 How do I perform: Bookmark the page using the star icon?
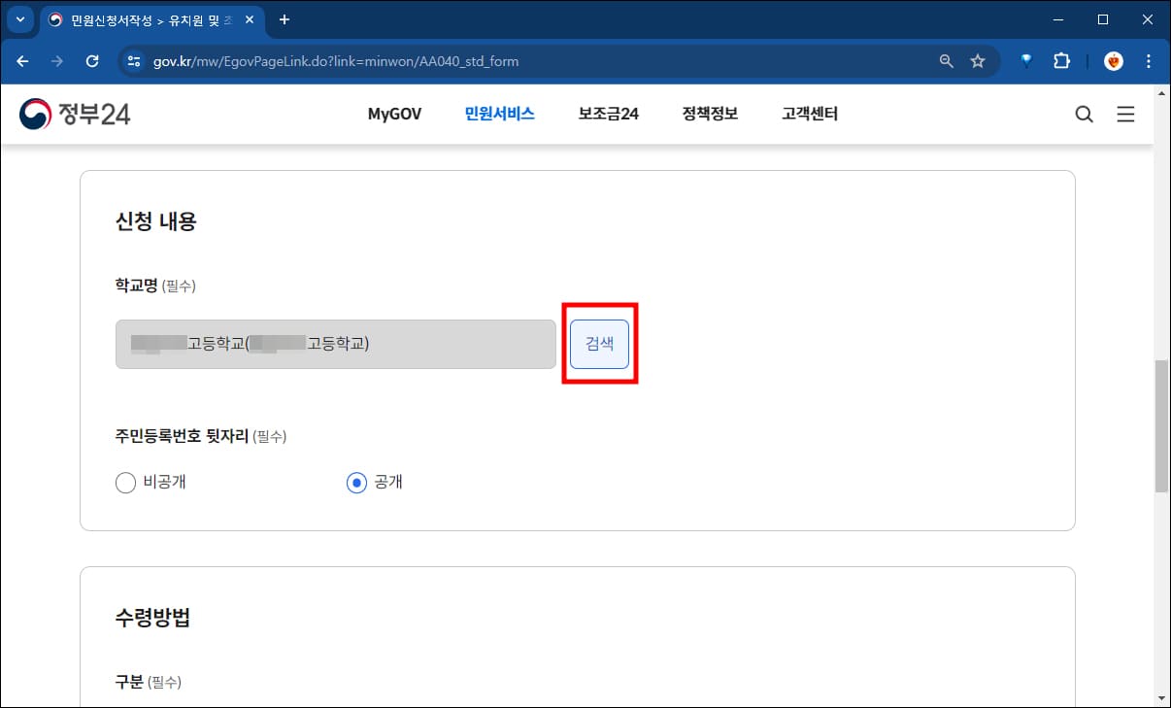[x=978, y=60]
